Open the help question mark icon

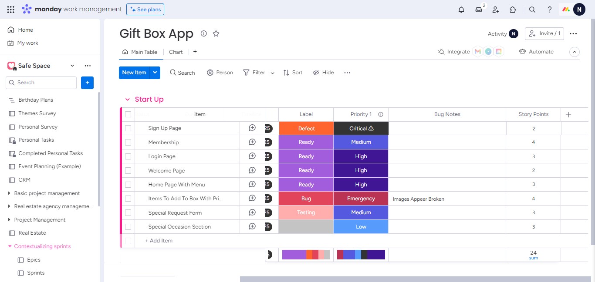click(550, 10)
